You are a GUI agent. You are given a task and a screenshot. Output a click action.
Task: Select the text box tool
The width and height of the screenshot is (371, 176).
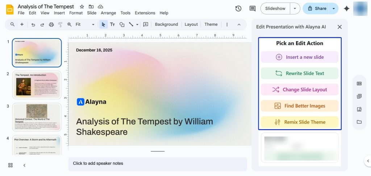[112, 24]
